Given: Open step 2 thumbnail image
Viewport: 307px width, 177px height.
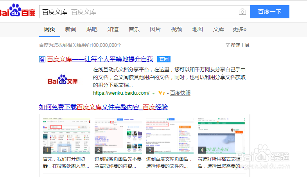Looking at the screenshot, I should tap(118, 136).
